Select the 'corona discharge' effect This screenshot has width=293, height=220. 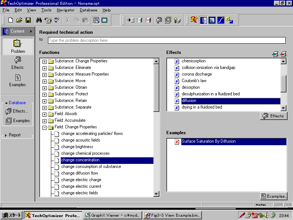click(197, 74)
